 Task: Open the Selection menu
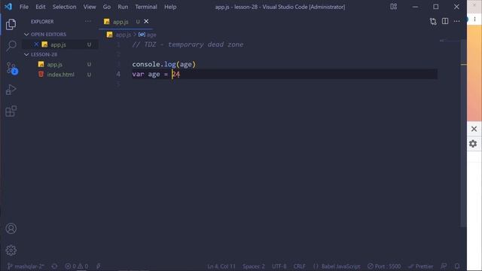[x=64, y=7]
